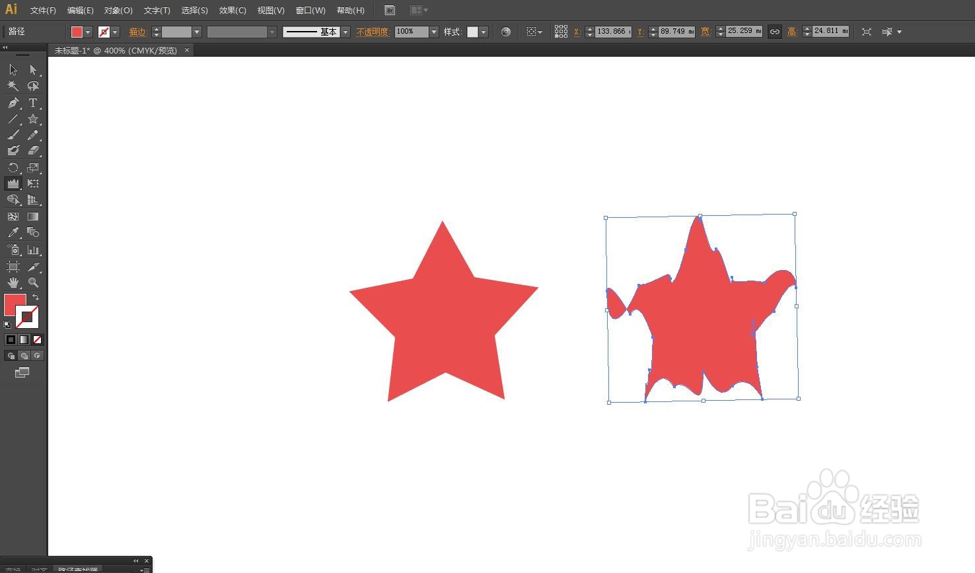Image resolution: width=975 pixels, height=573 pixels.
Task: Open the 效果(C) menu
Action: tap(233, 10)
